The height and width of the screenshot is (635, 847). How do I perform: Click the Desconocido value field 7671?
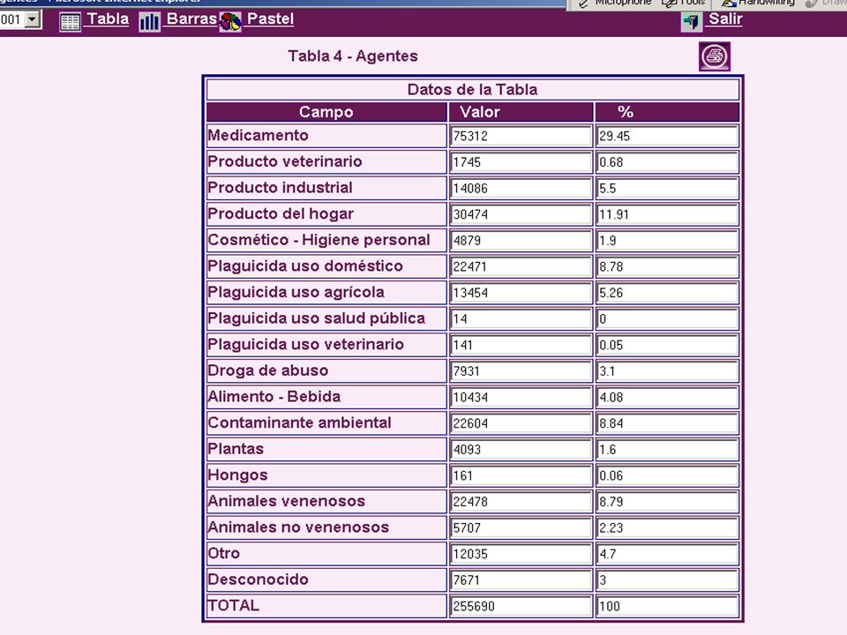click(521, 580)
